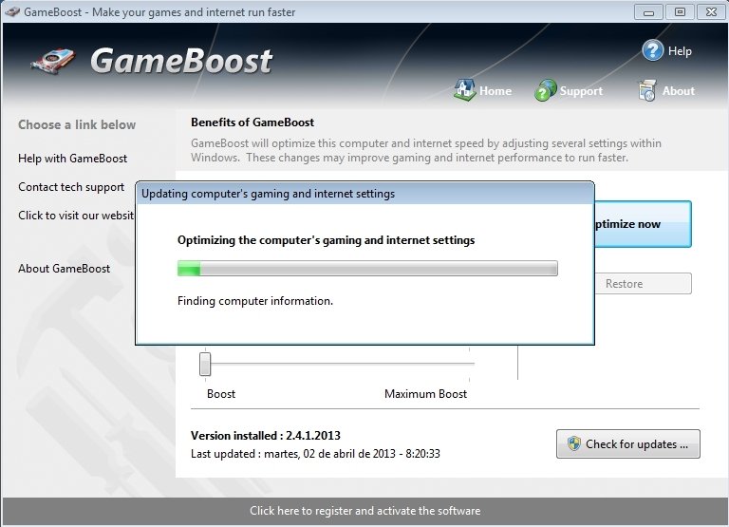This screenshot has height=527, width=729.
Task: Click the About document icon
Action: pos(646,90)
